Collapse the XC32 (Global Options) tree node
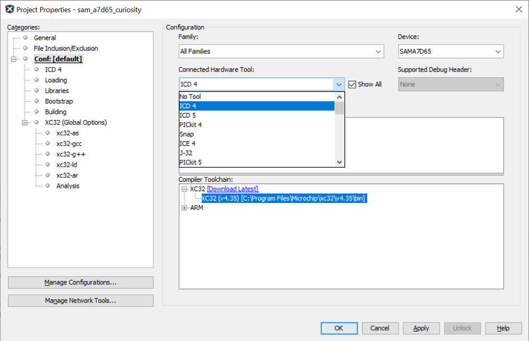529x341 pixels. click(25, 123)
